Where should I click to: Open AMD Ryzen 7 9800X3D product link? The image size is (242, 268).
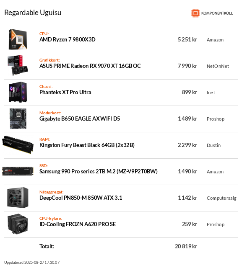(x=68, y=39)
